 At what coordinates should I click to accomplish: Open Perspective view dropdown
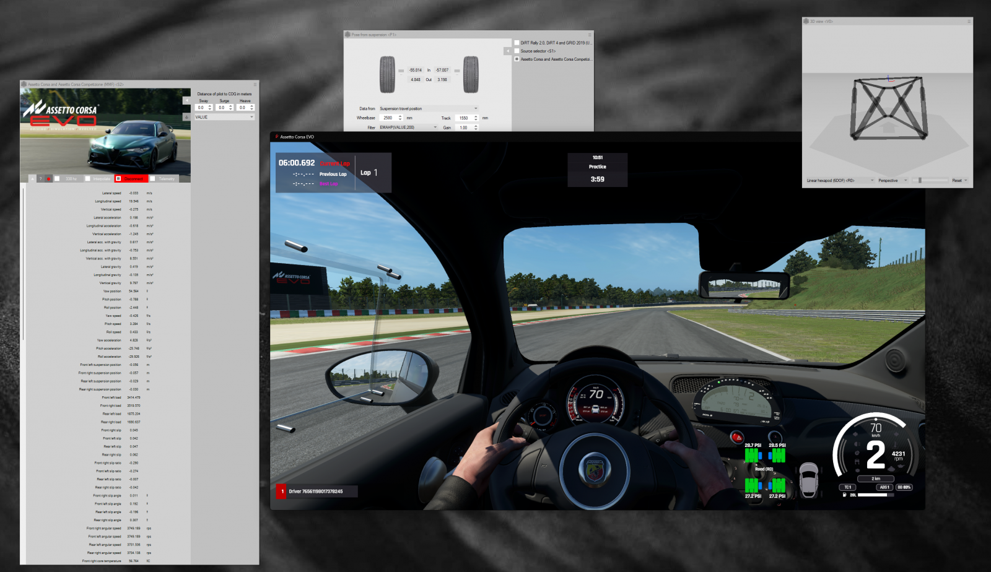coord(893,180)
